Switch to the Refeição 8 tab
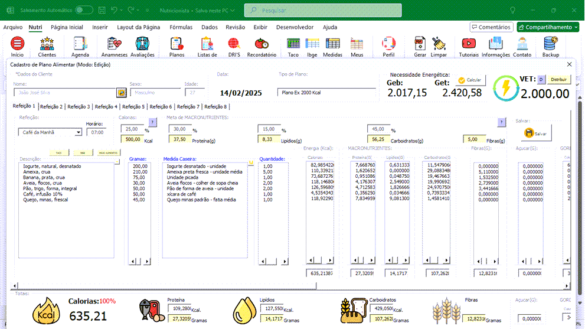 click(x=215, y=107)
